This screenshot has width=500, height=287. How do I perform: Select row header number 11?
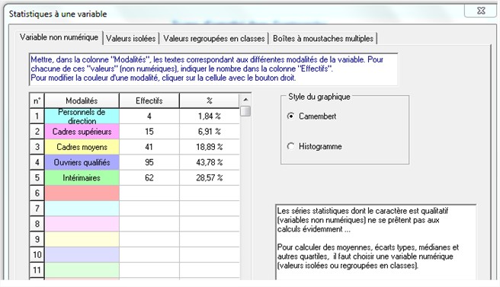(x=37, y=270)
